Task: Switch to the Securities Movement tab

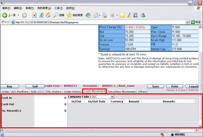Action: (122, 92)
